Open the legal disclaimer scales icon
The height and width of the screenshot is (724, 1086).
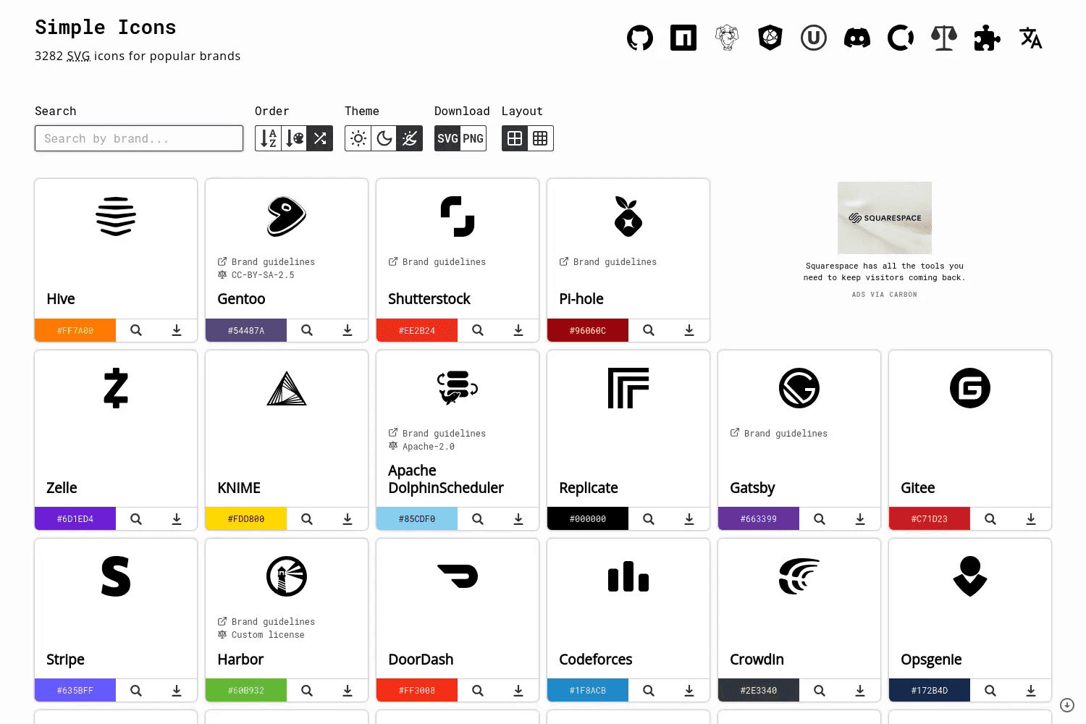[x=944, y=38]
